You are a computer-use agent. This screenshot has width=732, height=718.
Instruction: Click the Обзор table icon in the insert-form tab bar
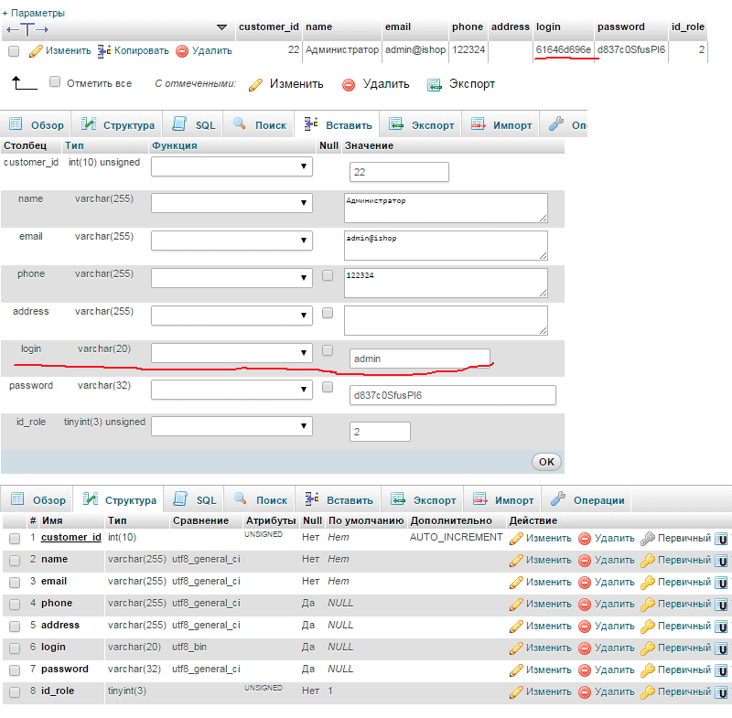pos(16,123)
